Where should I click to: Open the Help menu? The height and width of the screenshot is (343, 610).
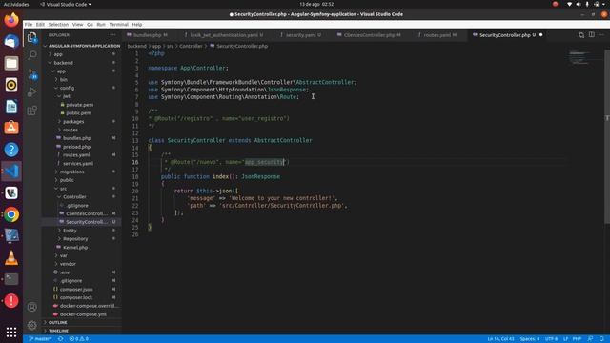pyautogui.click(x=137, y=24)
